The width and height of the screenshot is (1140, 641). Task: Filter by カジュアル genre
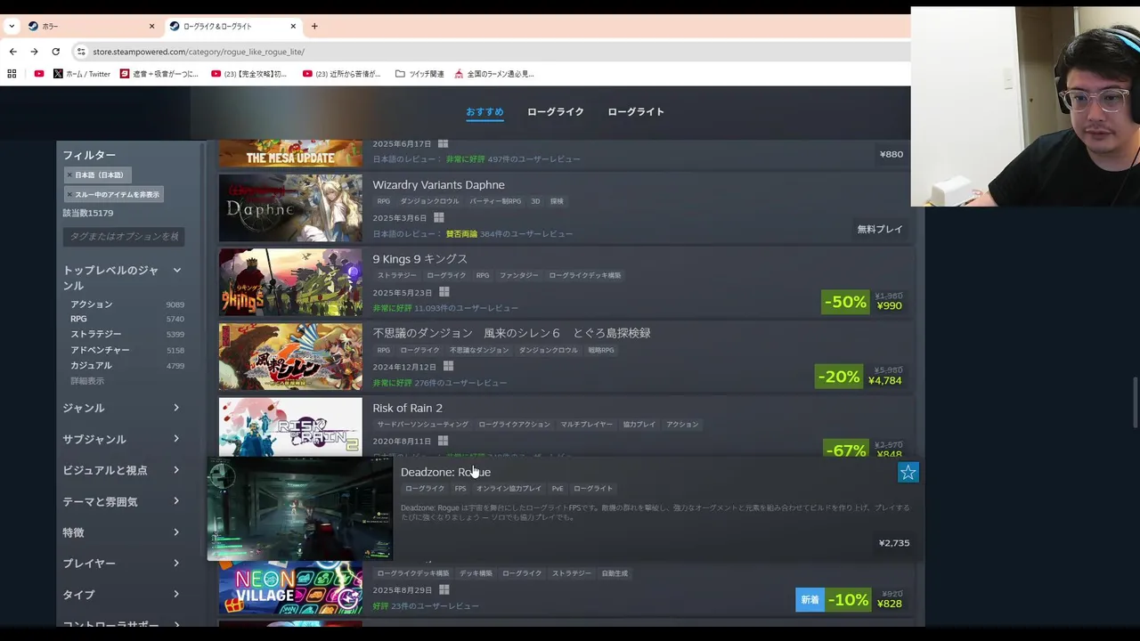(x=91, y=365)
